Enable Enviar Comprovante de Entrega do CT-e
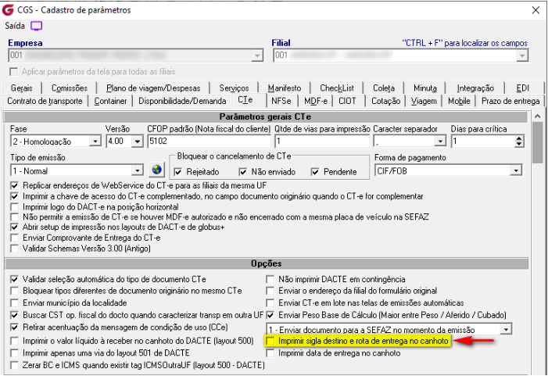Viewport: 548px width, 376px height. [14, 238]
